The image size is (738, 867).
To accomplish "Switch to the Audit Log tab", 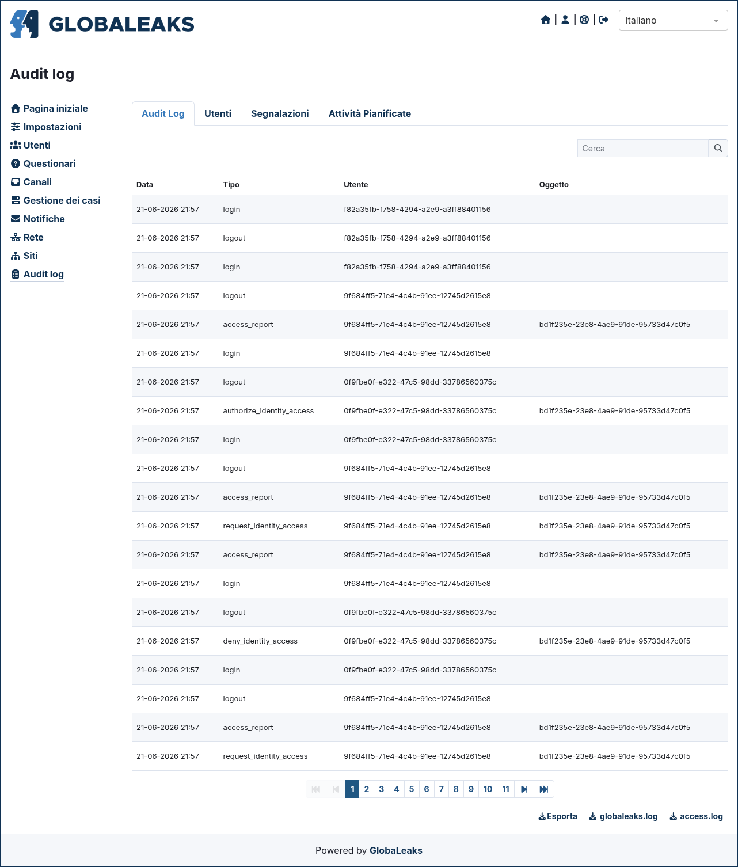I will (x=163, y=113).
